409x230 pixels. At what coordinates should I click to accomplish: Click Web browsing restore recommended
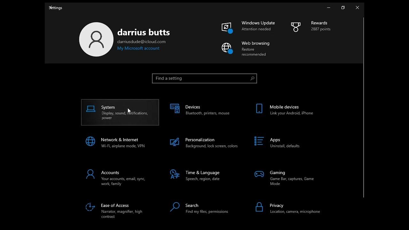point(255,48)
